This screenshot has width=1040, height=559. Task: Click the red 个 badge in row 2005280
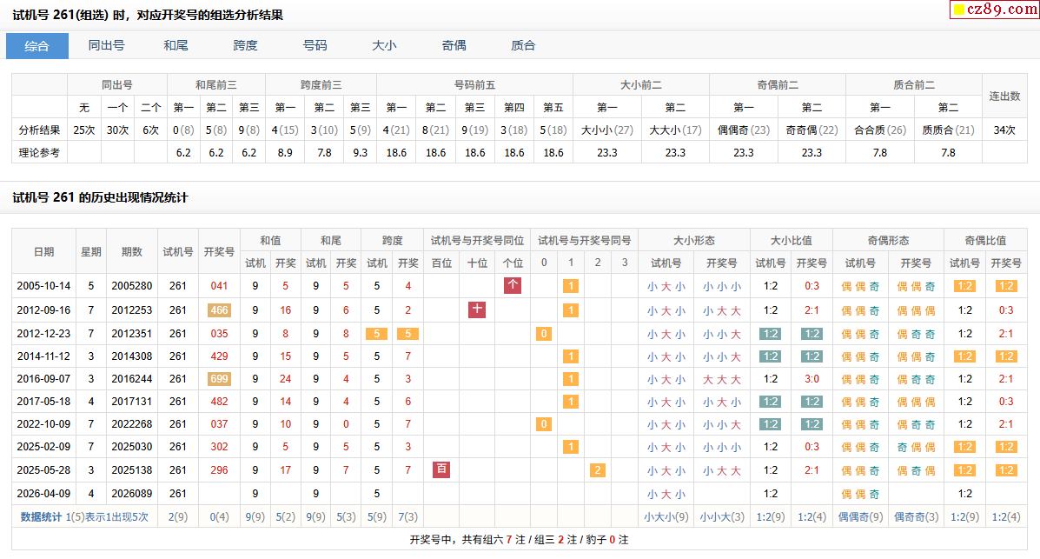click(513, 285)
